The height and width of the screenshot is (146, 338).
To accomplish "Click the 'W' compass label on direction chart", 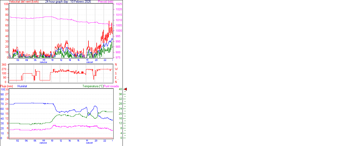I will coord(116,69).
